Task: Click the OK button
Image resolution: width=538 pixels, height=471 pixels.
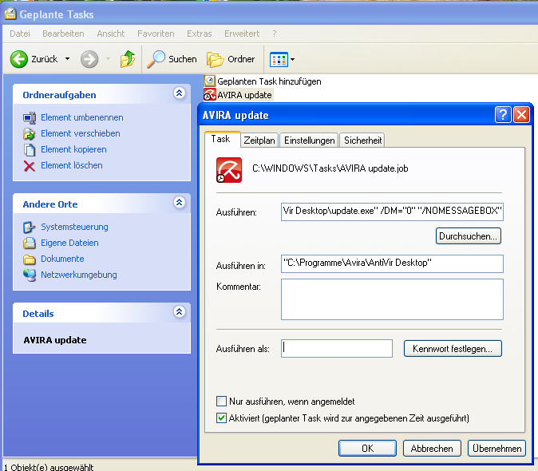Action: point(367,449)
